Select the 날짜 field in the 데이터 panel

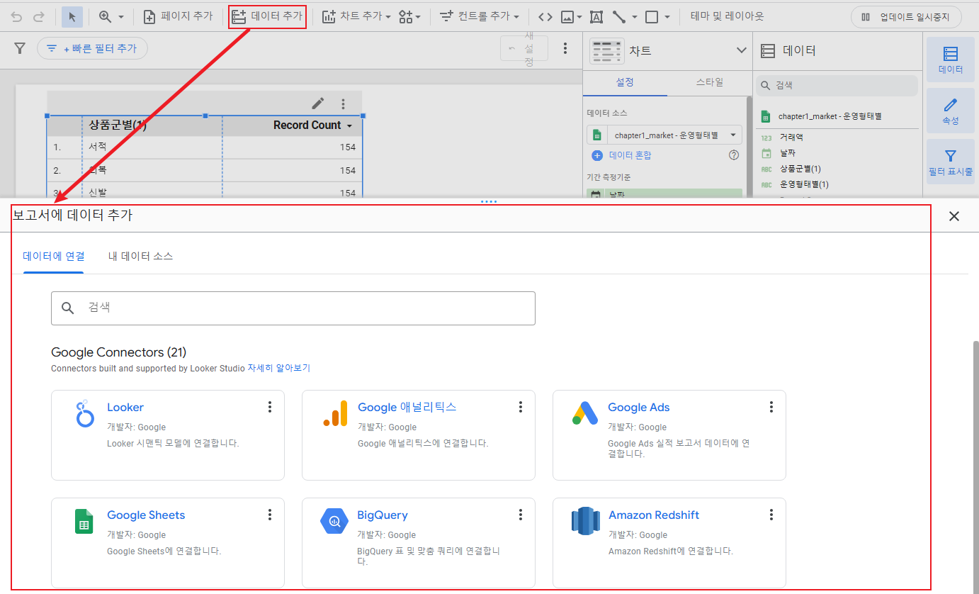click(x=787, y=153)
